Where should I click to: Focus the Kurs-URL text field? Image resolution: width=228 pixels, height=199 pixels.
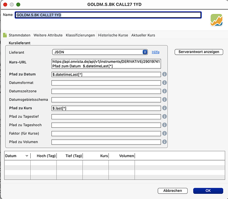(x=106, y=64)
